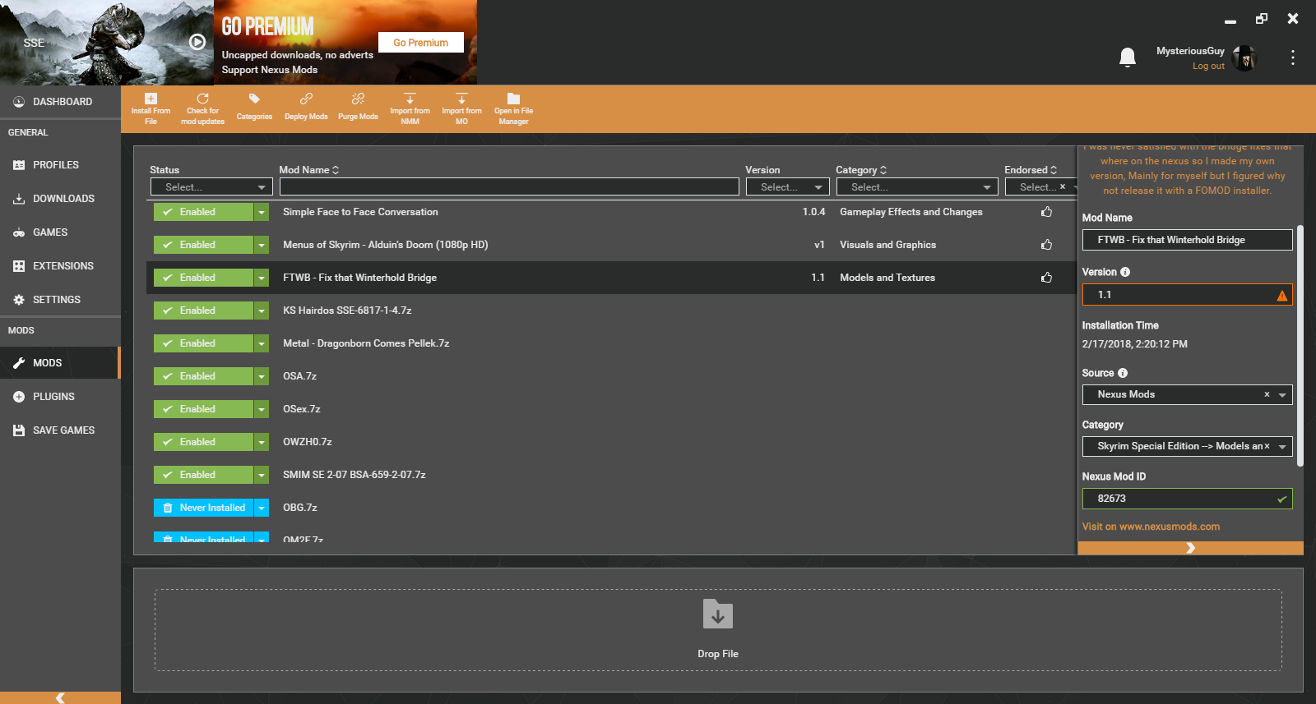Click version warning triangle icon
This screenshot has width=1316, height=704.
[1281, 295]
